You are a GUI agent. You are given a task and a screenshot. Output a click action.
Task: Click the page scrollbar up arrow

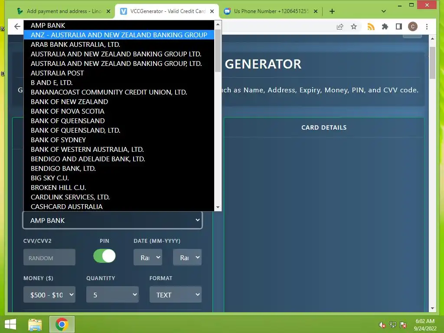(432, 39)
